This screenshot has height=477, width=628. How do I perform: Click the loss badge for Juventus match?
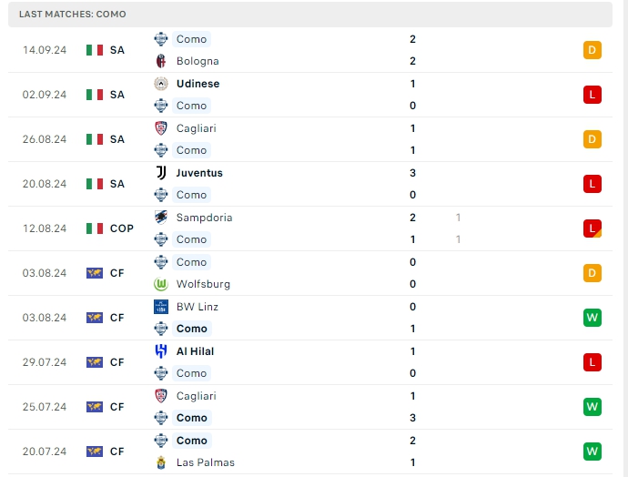pyautogui.click(x=592, y=184)
